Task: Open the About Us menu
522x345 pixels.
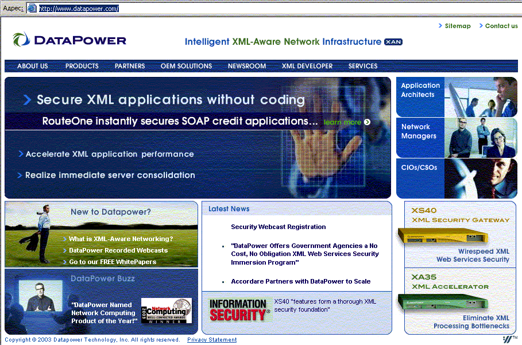Action: (x=33, y=66)
